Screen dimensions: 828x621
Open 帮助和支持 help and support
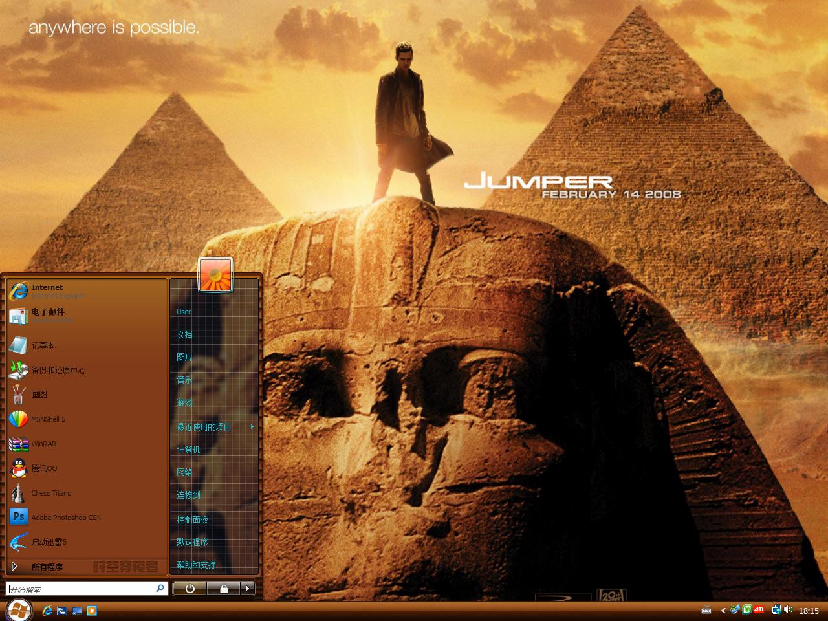point(214,565)
